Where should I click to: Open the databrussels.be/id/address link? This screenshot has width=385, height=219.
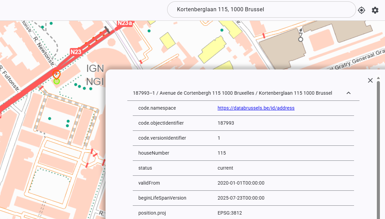click(x=256, y=108)
